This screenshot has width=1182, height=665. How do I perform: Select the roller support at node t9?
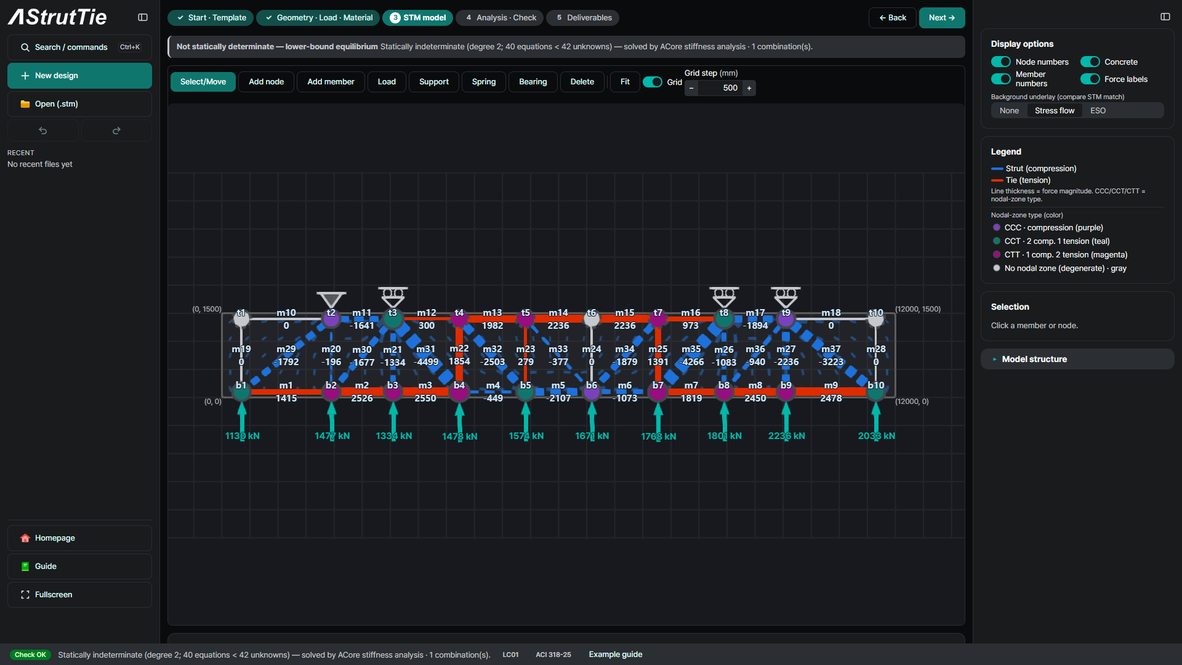(x=786, y=297)
